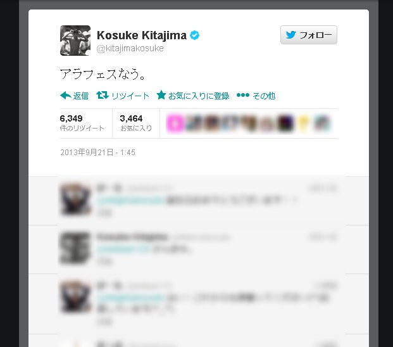Image resolution: width=393 pixels, height=347 pixels.
Task: Click the dark purple retweeter avatar
Action: [x=285, y=123]
